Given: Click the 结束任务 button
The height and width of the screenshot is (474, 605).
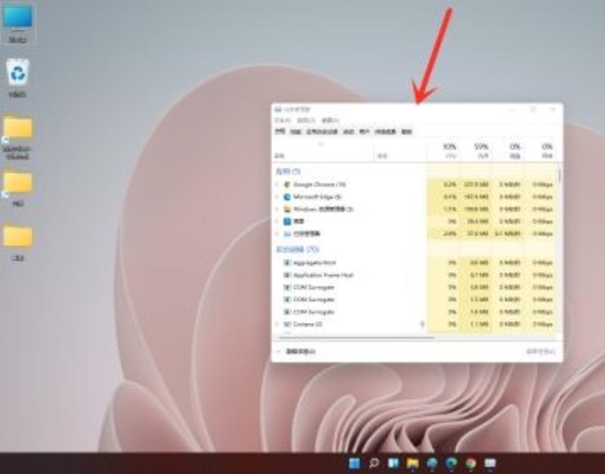Looking at the screenshot, I should pos(541,352).
